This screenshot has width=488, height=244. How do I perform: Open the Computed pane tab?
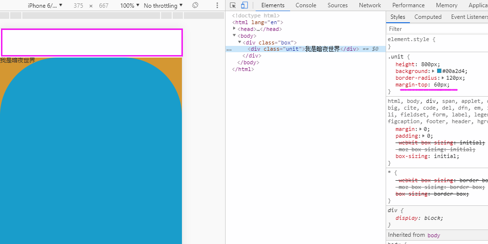tap(428, 17)
